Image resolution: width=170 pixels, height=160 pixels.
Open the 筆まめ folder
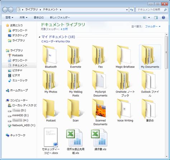[150, 110]
